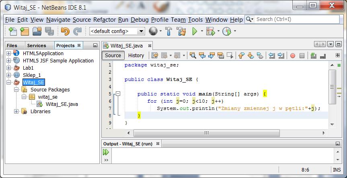The width and height of the screenshot is (347, 178).
Task: Click editor split-window icon at toolbar end
Action: [338, 55]
